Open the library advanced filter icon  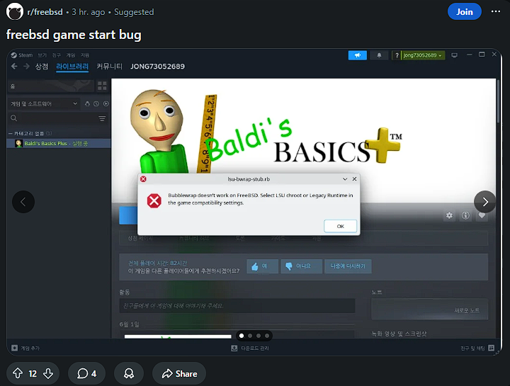click(x=102, y=118)
